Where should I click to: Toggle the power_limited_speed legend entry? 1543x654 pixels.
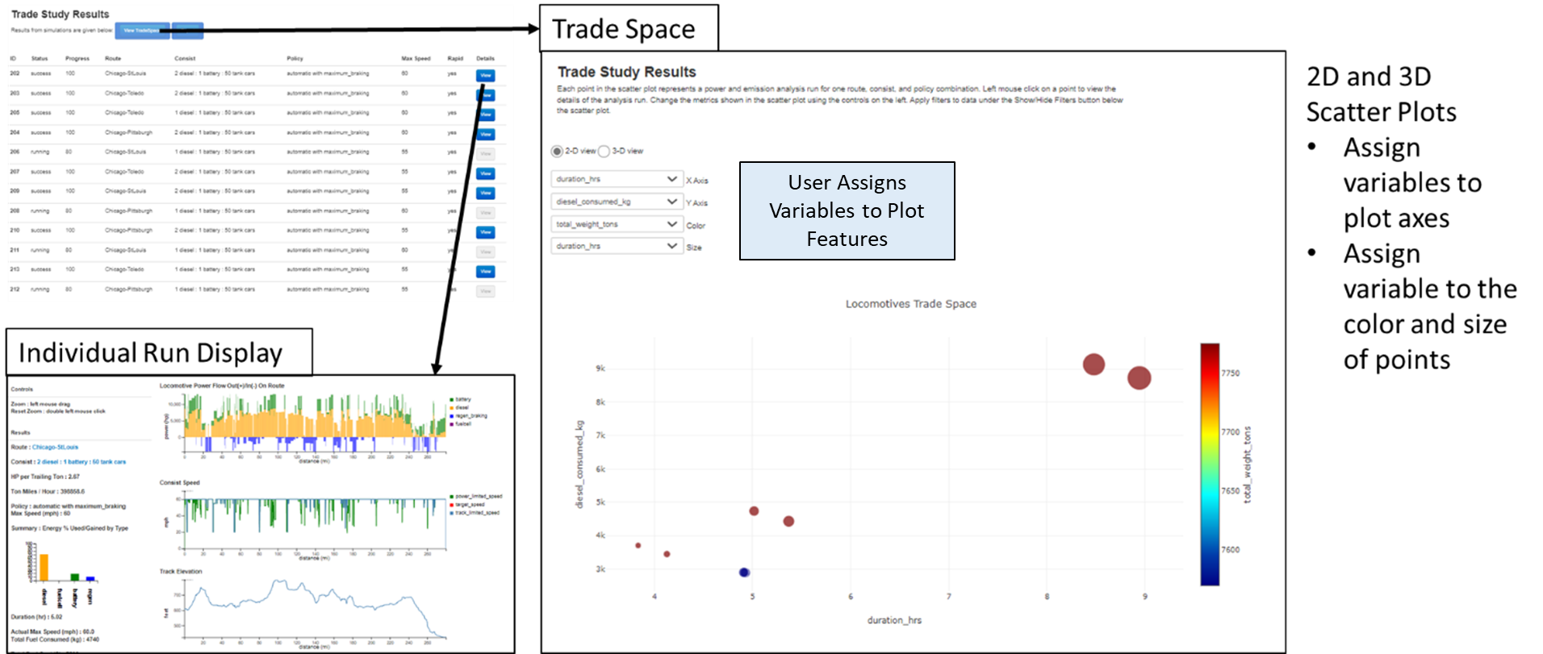475,497
